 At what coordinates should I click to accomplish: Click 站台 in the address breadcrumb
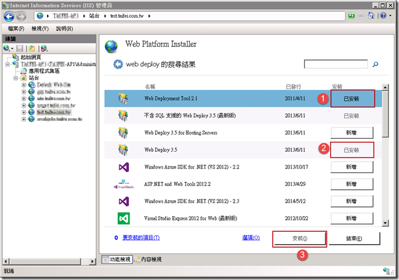point(94,15)
